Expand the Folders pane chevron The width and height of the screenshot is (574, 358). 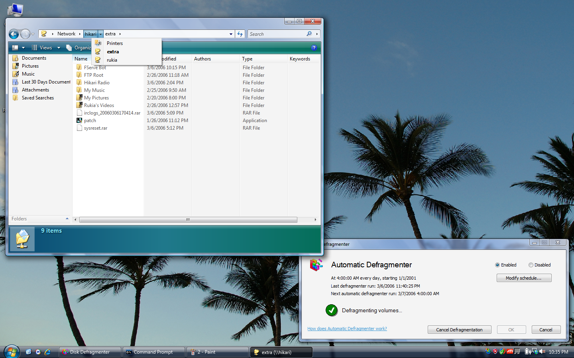pos(67,219)
